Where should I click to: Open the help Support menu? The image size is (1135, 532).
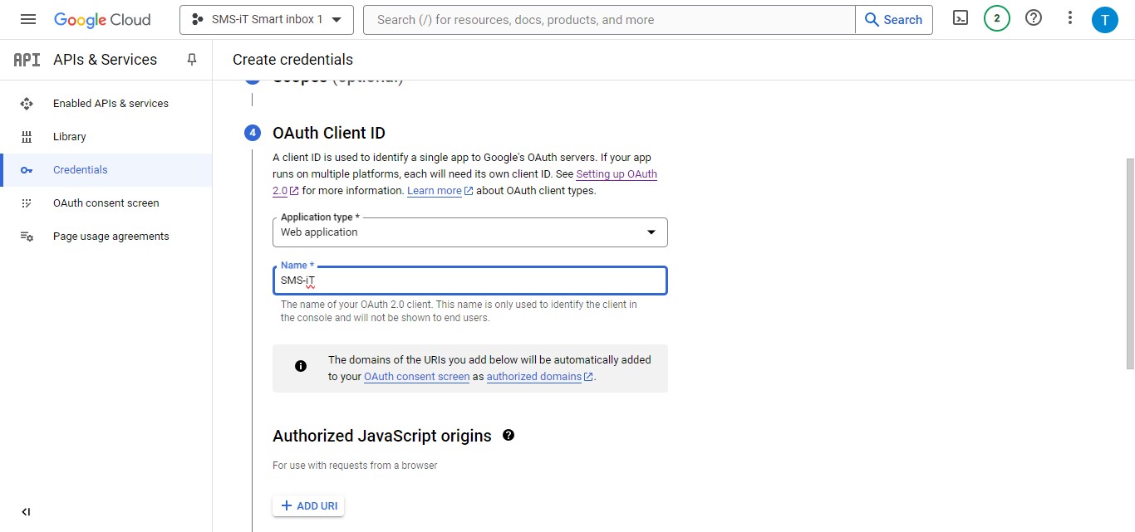pos(1033,18)
